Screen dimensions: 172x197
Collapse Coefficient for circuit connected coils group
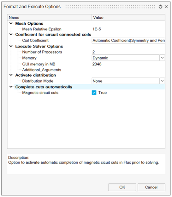tap(11, 34)
